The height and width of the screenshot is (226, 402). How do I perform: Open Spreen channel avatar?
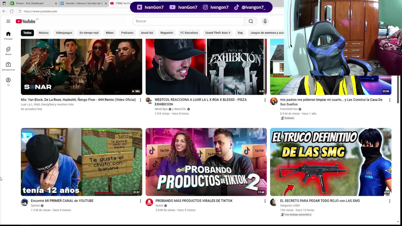[x=24, y=202]
